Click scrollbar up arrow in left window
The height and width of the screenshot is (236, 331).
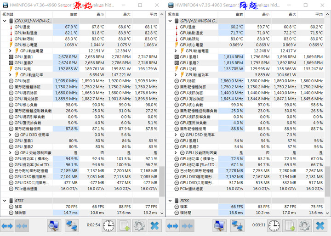pyautogui.click(x=162, y=14)
